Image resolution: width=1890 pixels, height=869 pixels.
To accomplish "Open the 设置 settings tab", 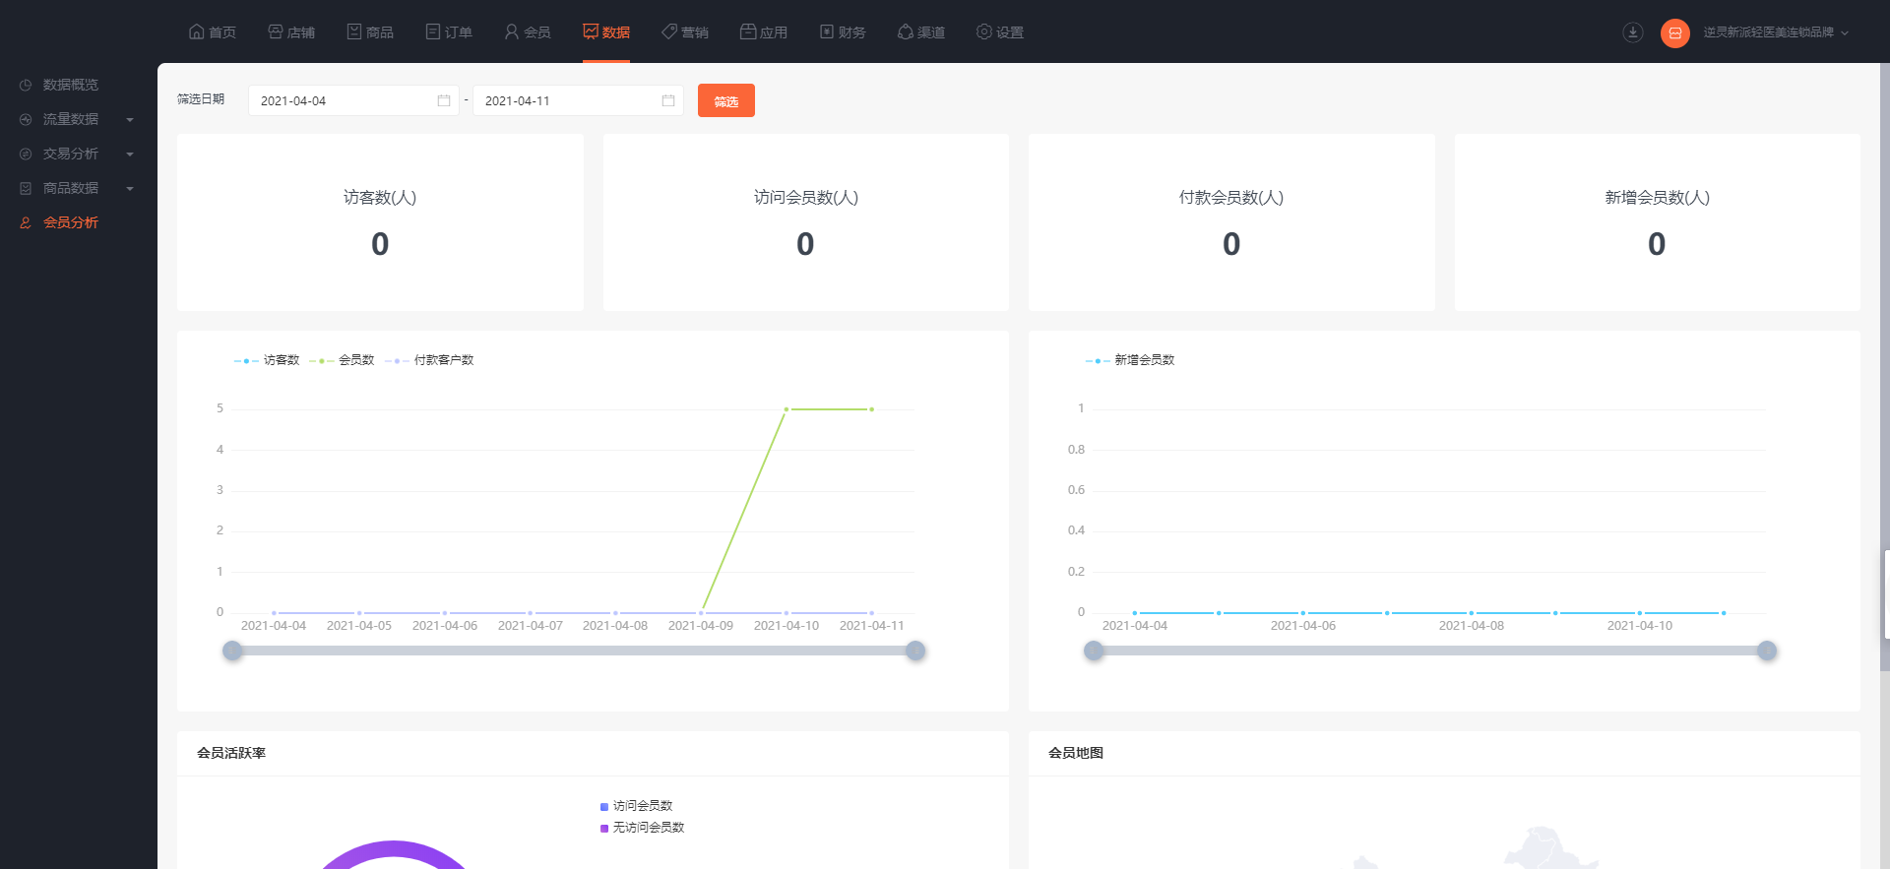I will [x=999, y=31].
